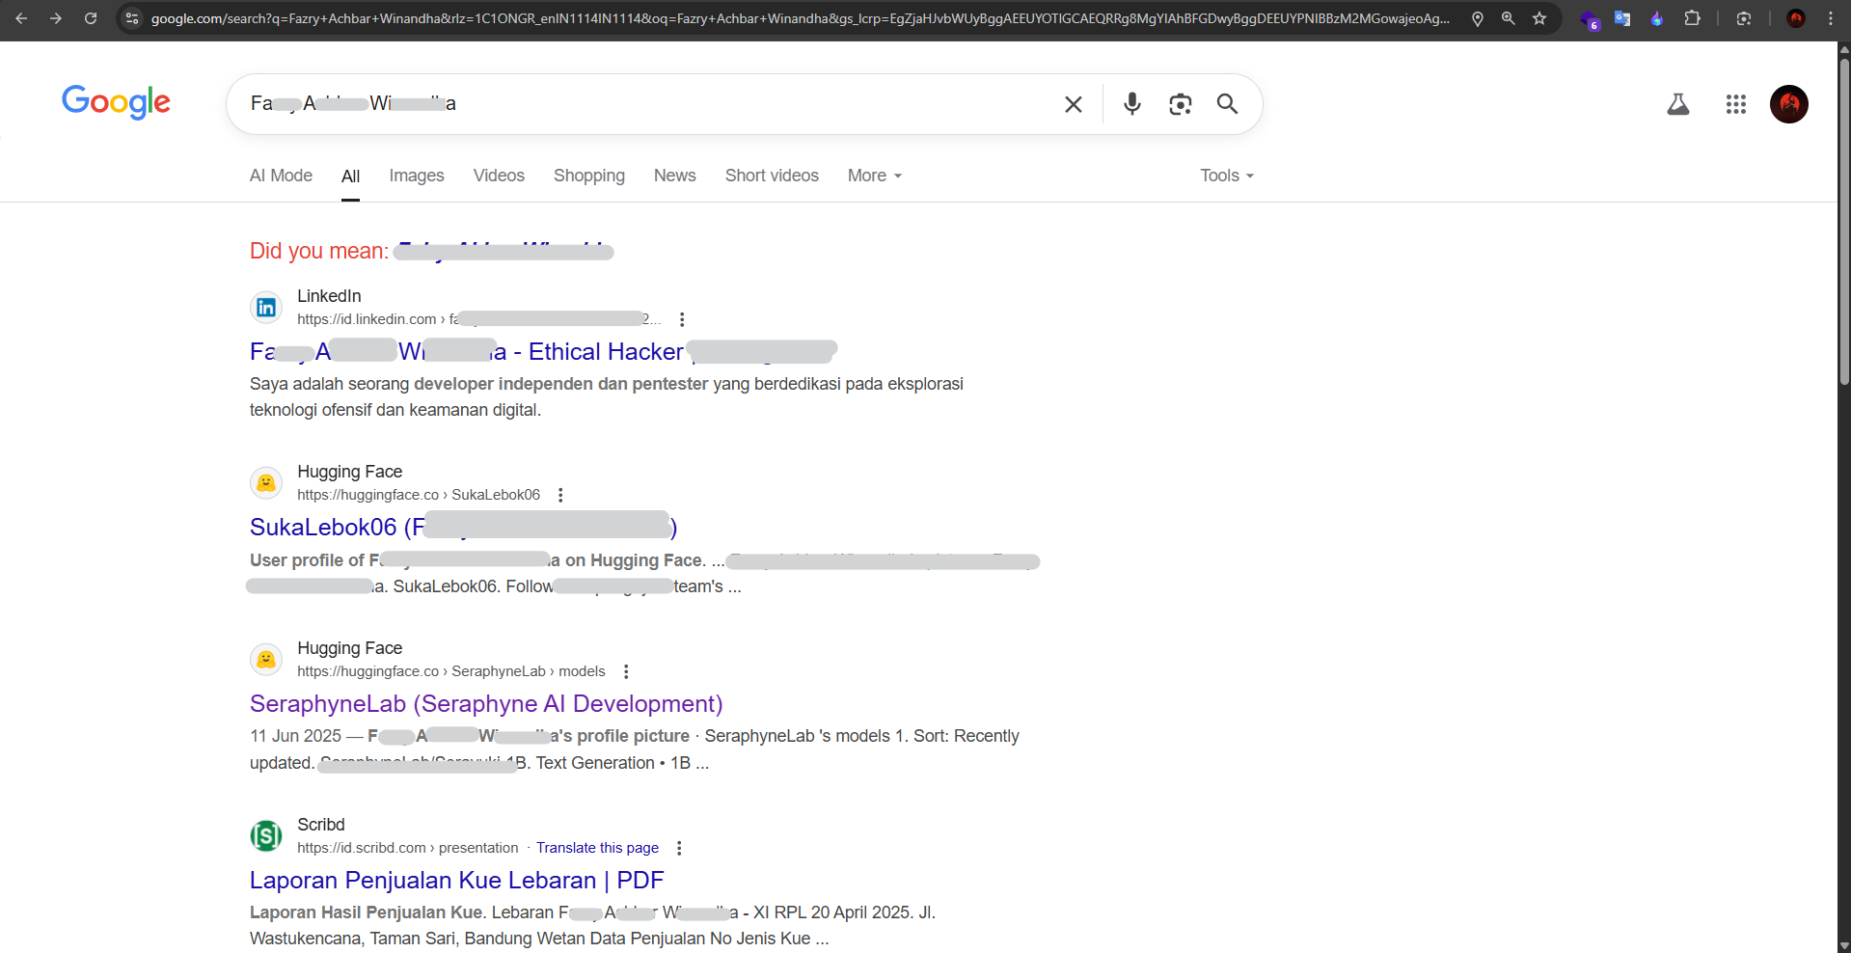Image resolution: width=1851 pixels, height=953 pixels.
Task: Clear search box with X icon
Action: click(1073, 104)
